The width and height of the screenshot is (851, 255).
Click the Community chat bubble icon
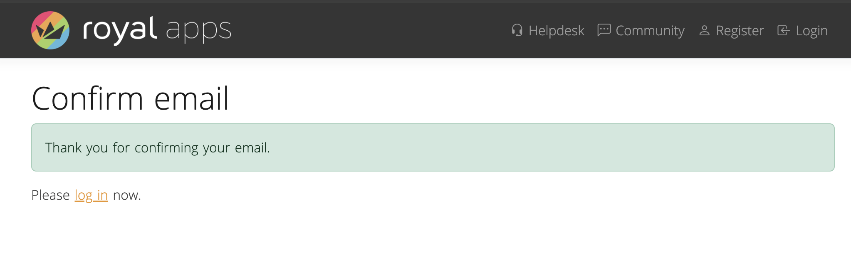tap(604, 30)
